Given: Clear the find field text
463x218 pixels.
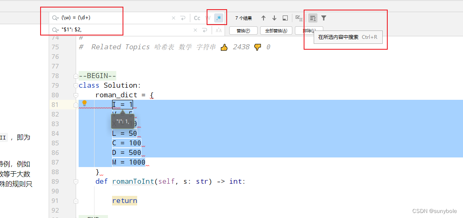Looking at the screenshot, I should pos(174,18).
